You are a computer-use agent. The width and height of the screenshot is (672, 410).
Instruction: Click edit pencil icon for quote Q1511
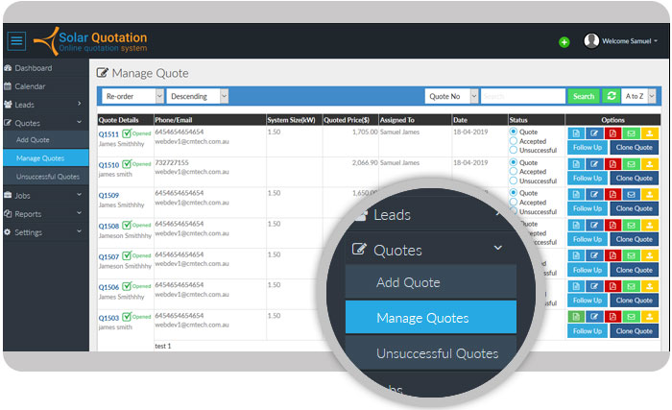coord(594,133)
